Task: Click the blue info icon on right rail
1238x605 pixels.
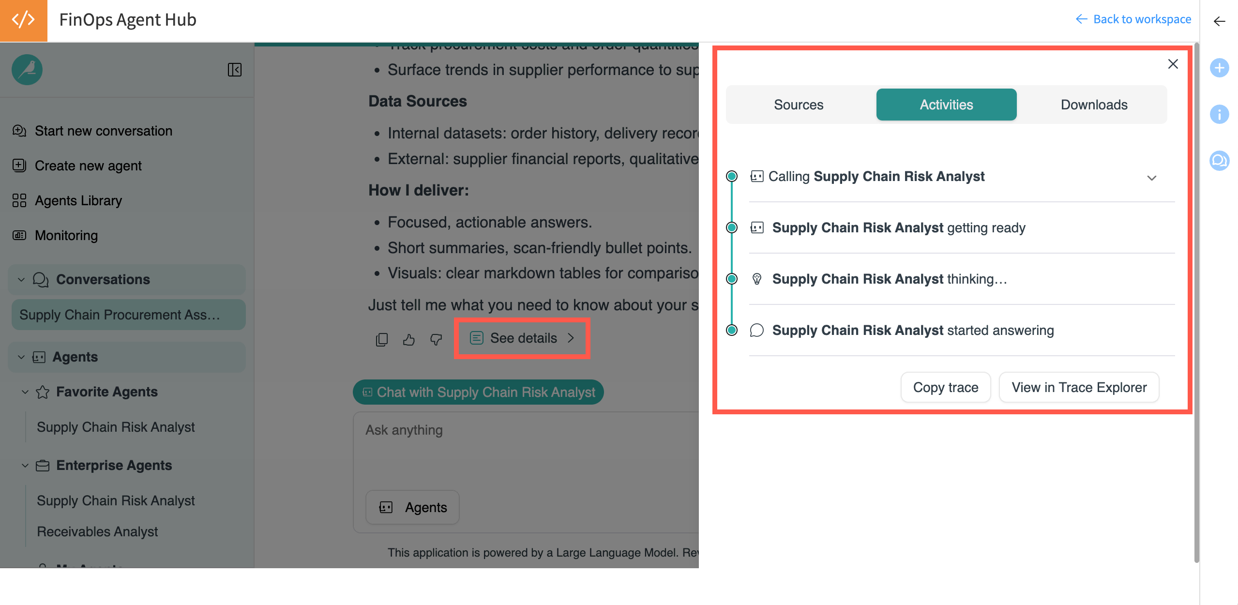Action: tap(1219, 114)
